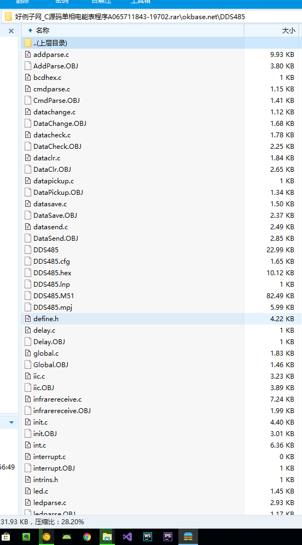Screen dimensions: 302x545
Task: Select the DDS485.hex file
Action: (52, 272)
